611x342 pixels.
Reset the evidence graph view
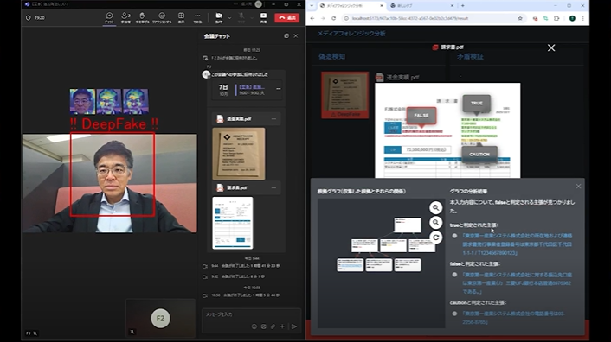[x=435, y=237]
